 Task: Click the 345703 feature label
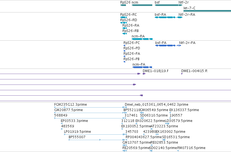tap(132, 132)
